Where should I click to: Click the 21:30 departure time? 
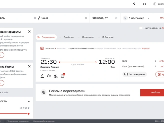click(49, 62)
